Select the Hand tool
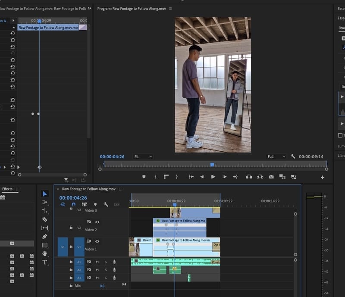This screenshot has height=297, width=345. pos(45,253)
